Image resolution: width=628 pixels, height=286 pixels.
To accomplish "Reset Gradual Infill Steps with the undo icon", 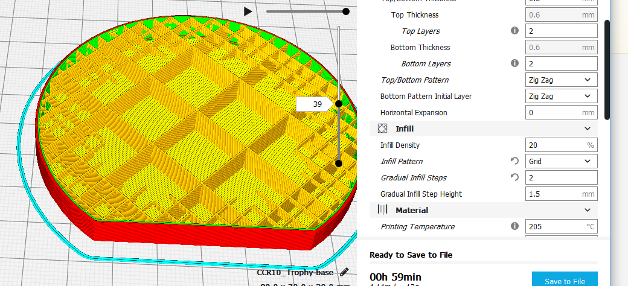I will tap(514, 177).
